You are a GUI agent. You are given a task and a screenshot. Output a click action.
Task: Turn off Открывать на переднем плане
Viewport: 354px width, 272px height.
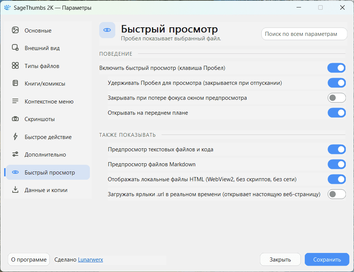click(336, 112)
